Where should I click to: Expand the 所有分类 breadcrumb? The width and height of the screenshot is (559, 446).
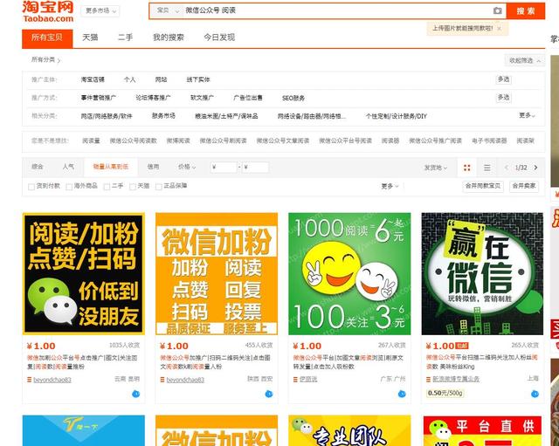45,60
